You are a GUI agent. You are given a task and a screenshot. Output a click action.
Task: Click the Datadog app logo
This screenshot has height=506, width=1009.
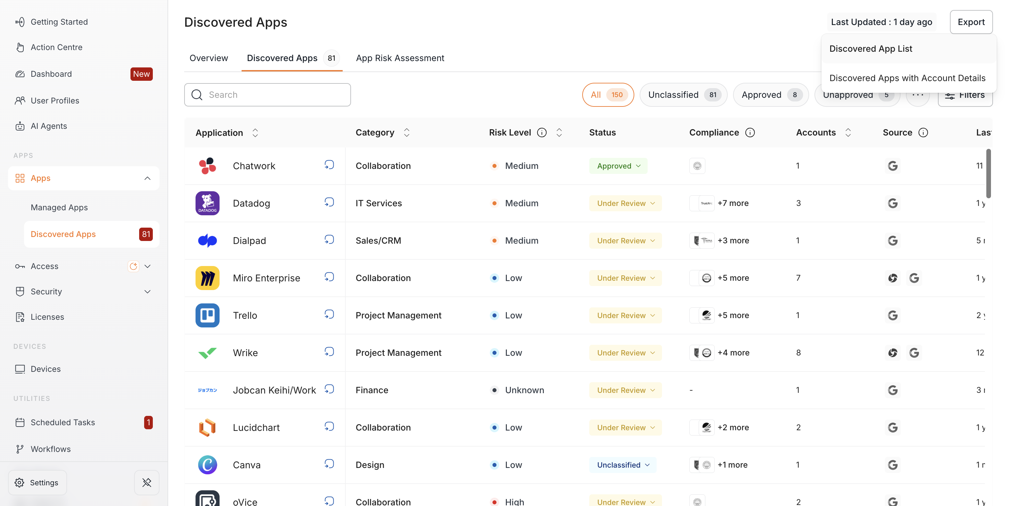[x=207, y=203]
